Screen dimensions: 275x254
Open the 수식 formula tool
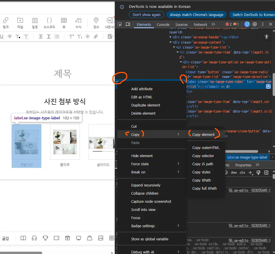78,23
